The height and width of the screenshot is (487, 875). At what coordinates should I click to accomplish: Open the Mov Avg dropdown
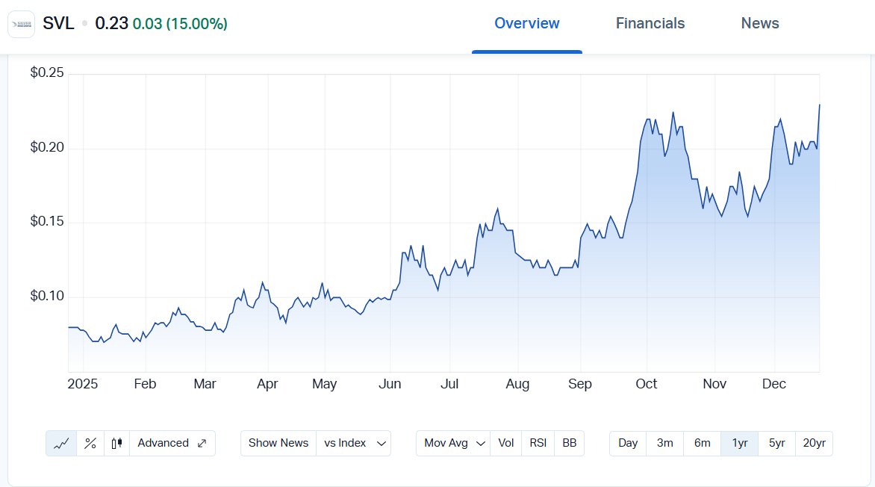tap(454, 443)
